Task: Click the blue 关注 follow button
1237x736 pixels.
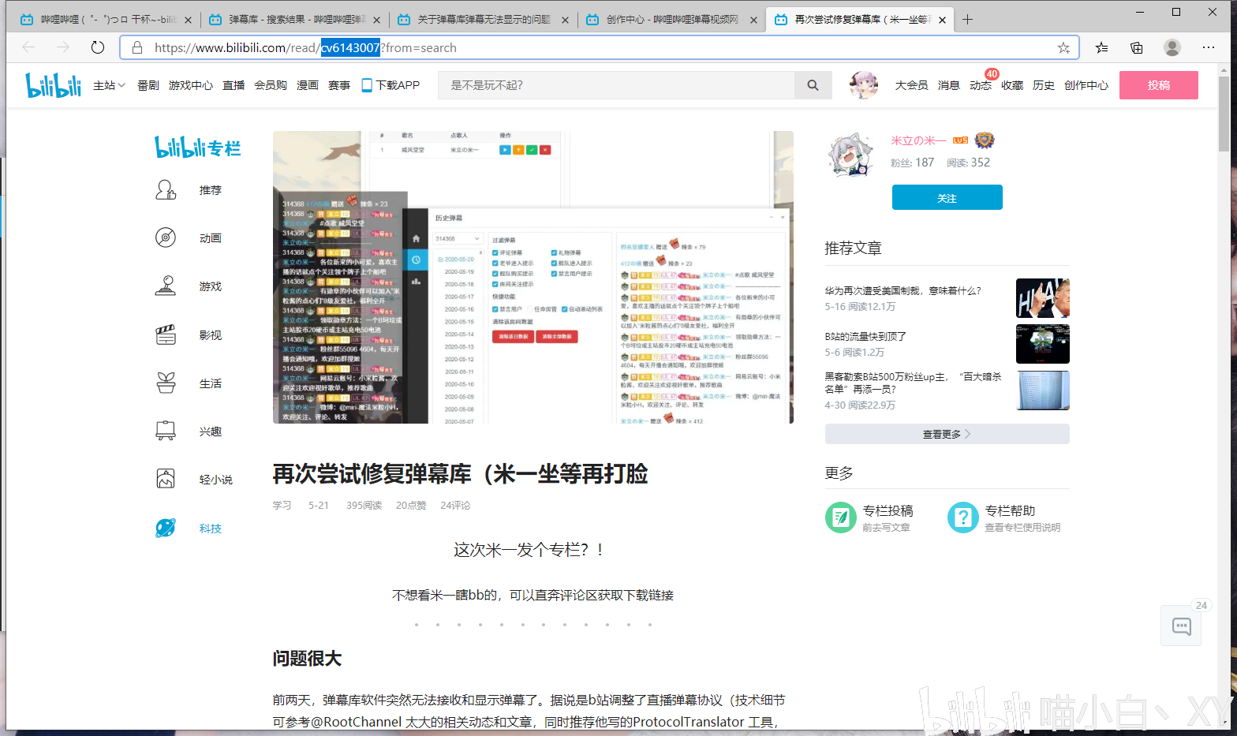Action: 947,197
